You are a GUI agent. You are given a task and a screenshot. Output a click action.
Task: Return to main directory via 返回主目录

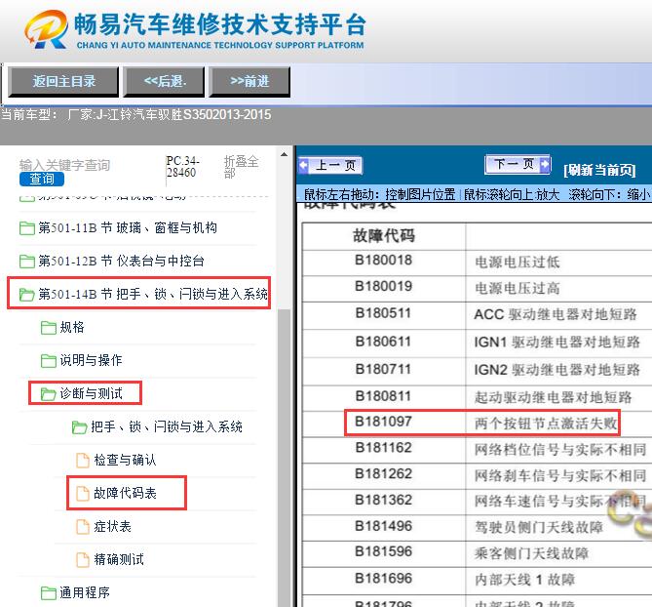64,82
